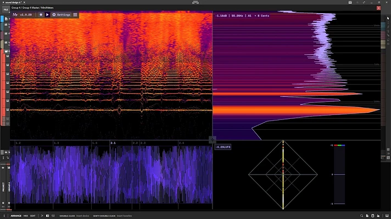
Task: Click timeline marker 1.3 above the waveform
Action: (57, 143)
